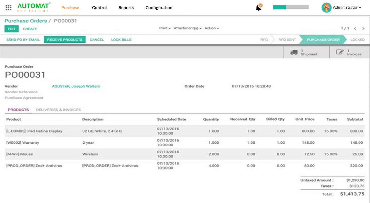The image size is (370, 203).
Task: Open the Purchase menu
Action: tap(70, 8)
